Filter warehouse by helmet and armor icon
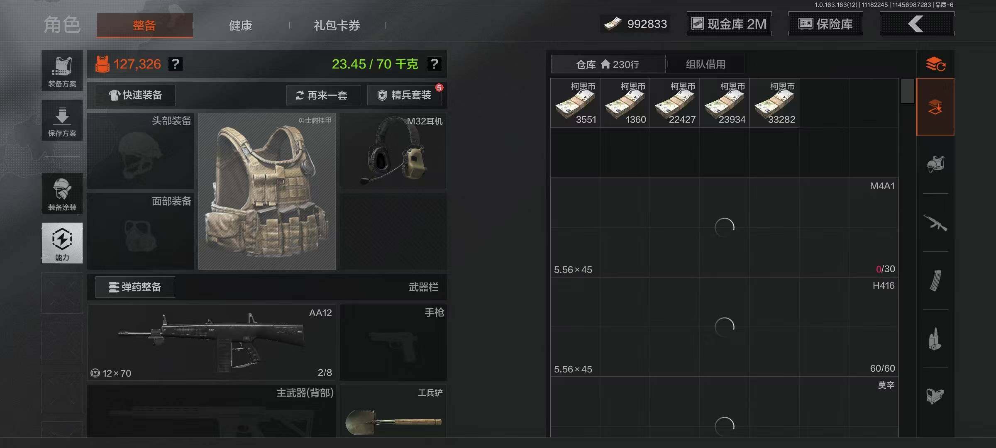The height and width of the screenshot is (448, 996). (x=935, y=164)
